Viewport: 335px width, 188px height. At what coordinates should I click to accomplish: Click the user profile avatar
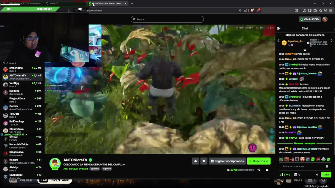point(325,19)
